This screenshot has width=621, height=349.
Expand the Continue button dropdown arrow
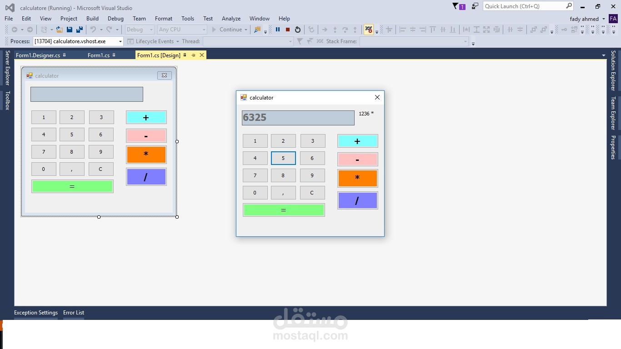pyautogui.click(x=246, y=30)
